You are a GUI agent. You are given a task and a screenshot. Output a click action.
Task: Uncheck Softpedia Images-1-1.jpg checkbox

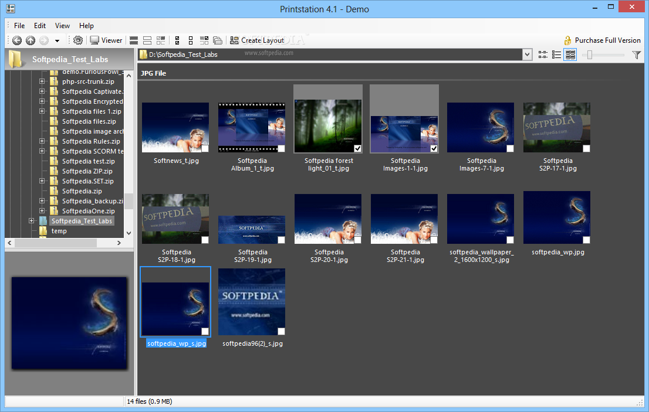pyautogui.click(x=434, y=148)
